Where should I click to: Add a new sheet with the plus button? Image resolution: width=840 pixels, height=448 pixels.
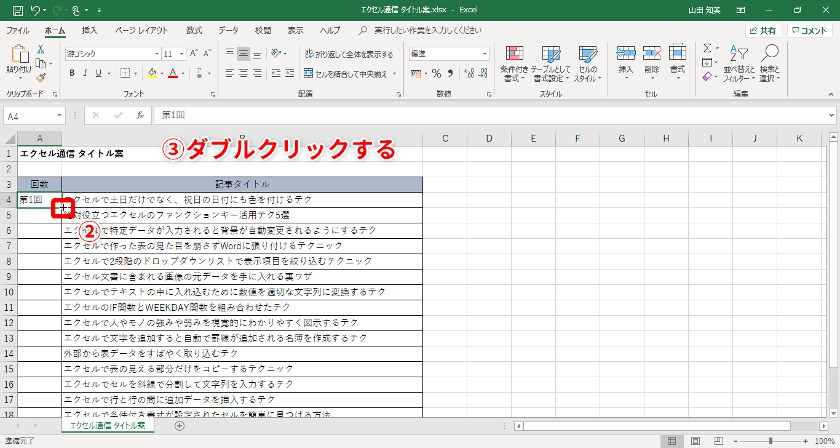pos(180,425)
